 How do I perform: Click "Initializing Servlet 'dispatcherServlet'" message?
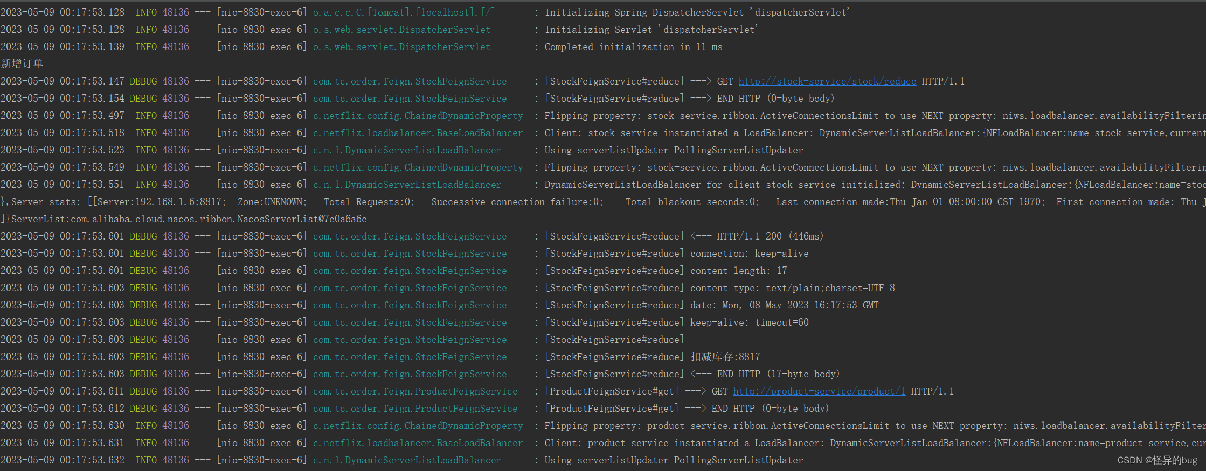651,30
